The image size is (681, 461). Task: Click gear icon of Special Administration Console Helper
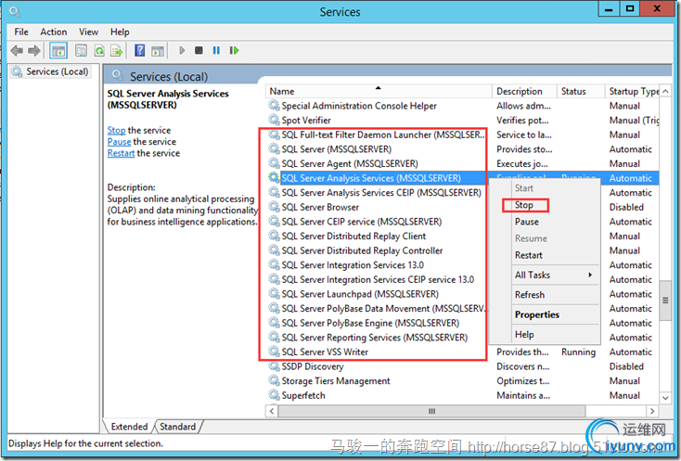click(274, 105)
